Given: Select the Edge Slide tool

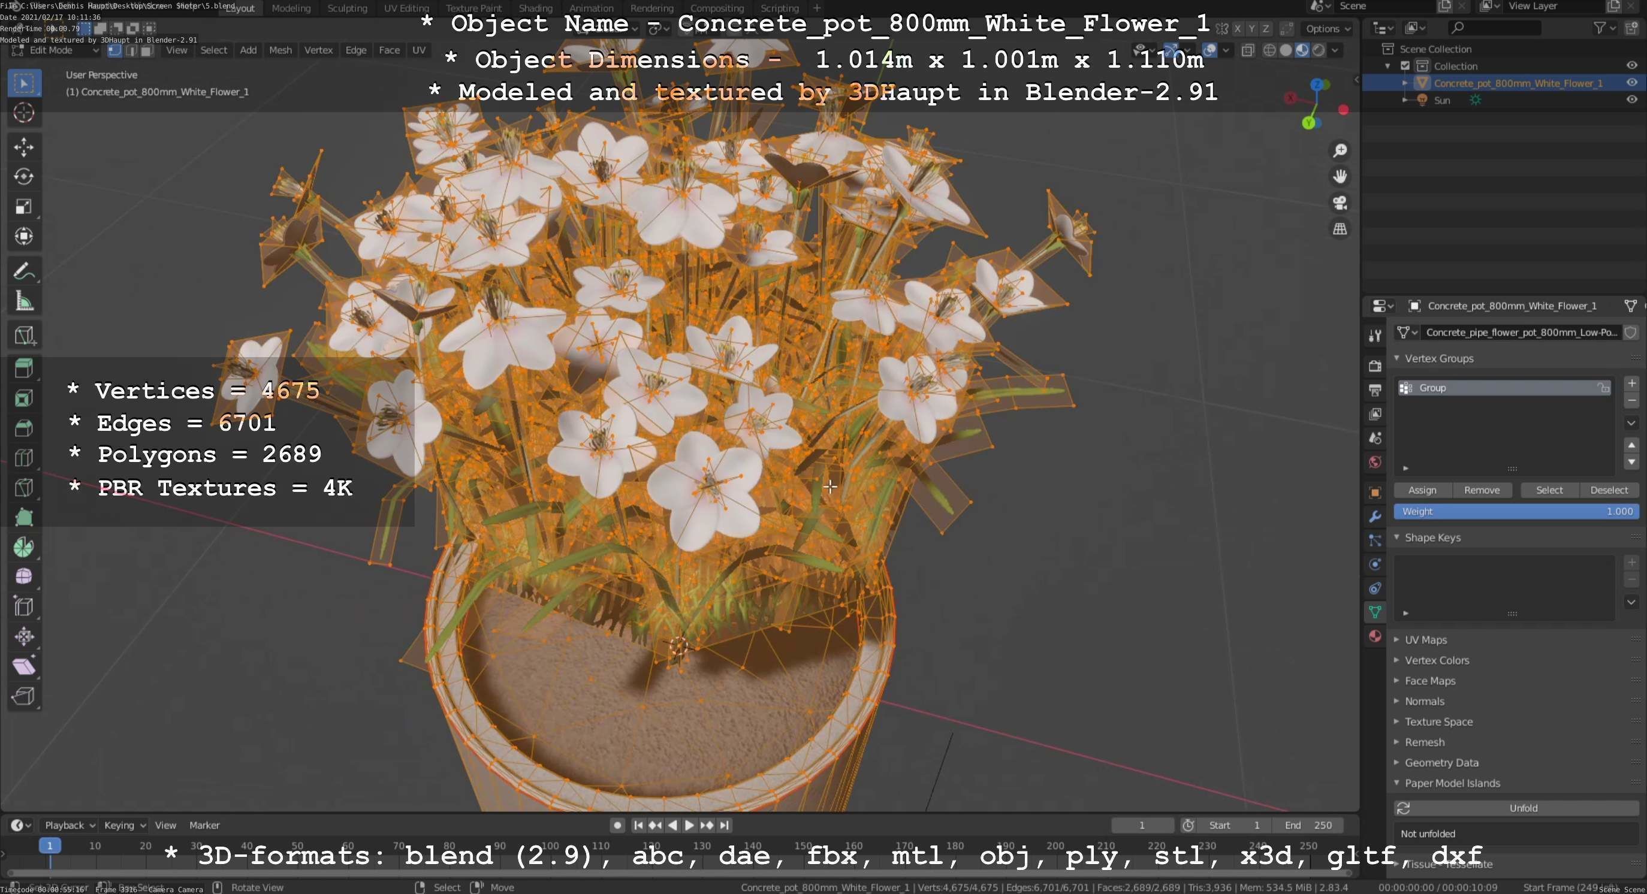Looking at the screenshot, I should pyautogui.click(x=23, y=606).
